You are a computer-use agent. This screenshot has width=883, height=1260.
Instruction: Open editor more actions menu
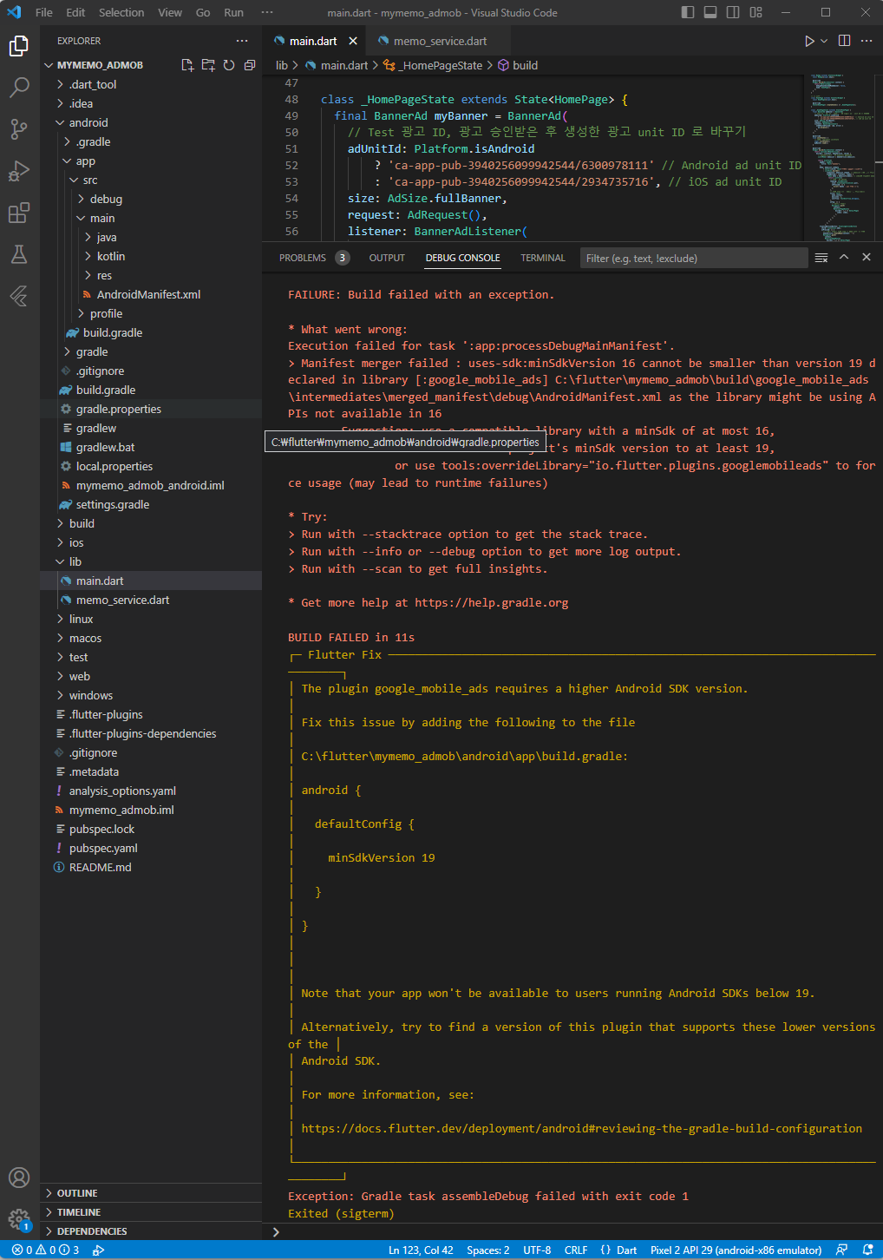(867, 41)
